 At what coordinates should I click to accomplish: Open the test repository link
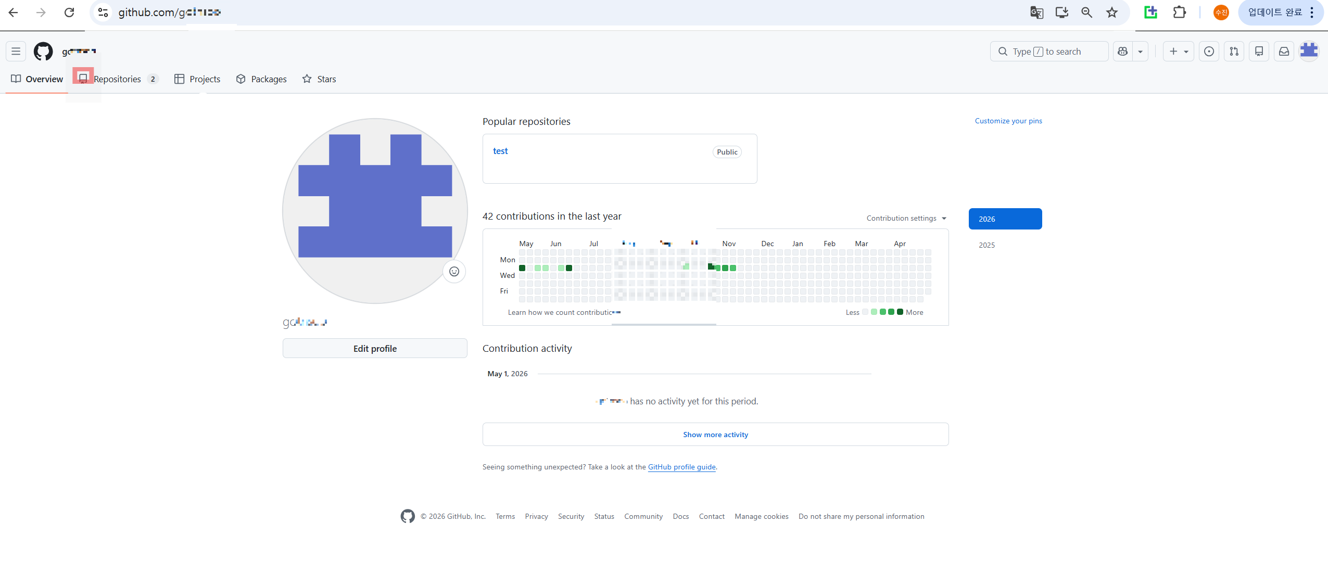[x=500, y=151]
